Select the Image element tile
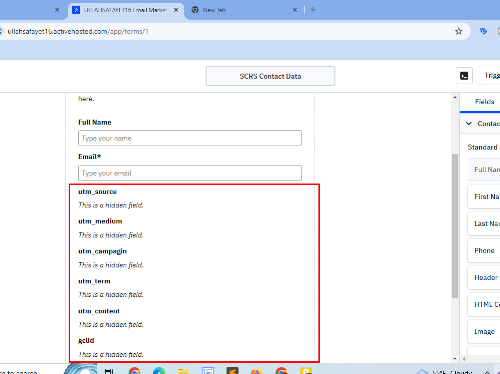This screenshot has width=500, height=374. 484,332
